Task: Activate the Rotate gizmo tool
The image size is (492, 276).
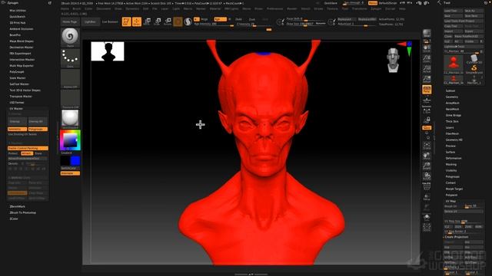Action: click(168, 21)
